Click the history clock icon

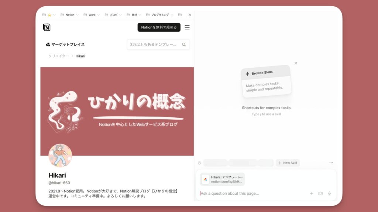(x=199, y=163)
